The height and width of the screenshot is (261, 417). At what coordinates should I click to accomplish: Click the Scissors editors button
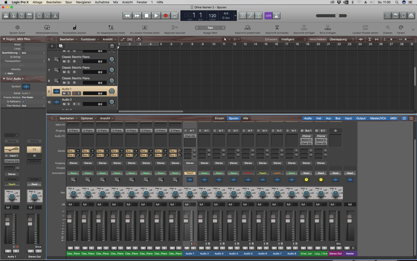click(x=55, y=15)
